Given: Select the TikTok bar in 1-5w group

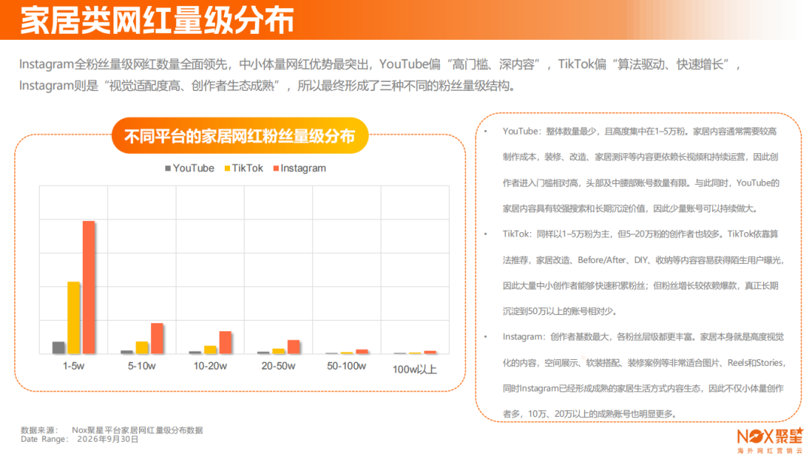Looking at the screenshot, I should 74,318.
